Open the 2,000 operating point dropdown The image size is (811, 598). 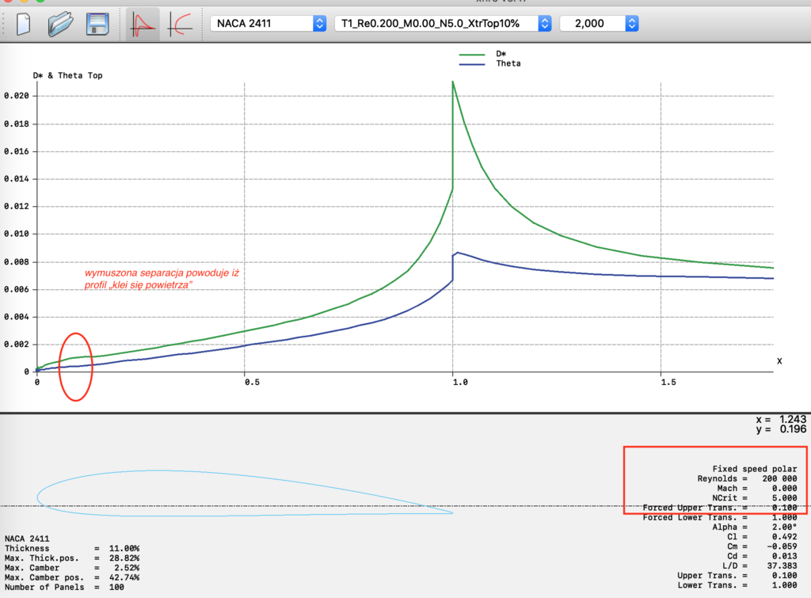599,24
